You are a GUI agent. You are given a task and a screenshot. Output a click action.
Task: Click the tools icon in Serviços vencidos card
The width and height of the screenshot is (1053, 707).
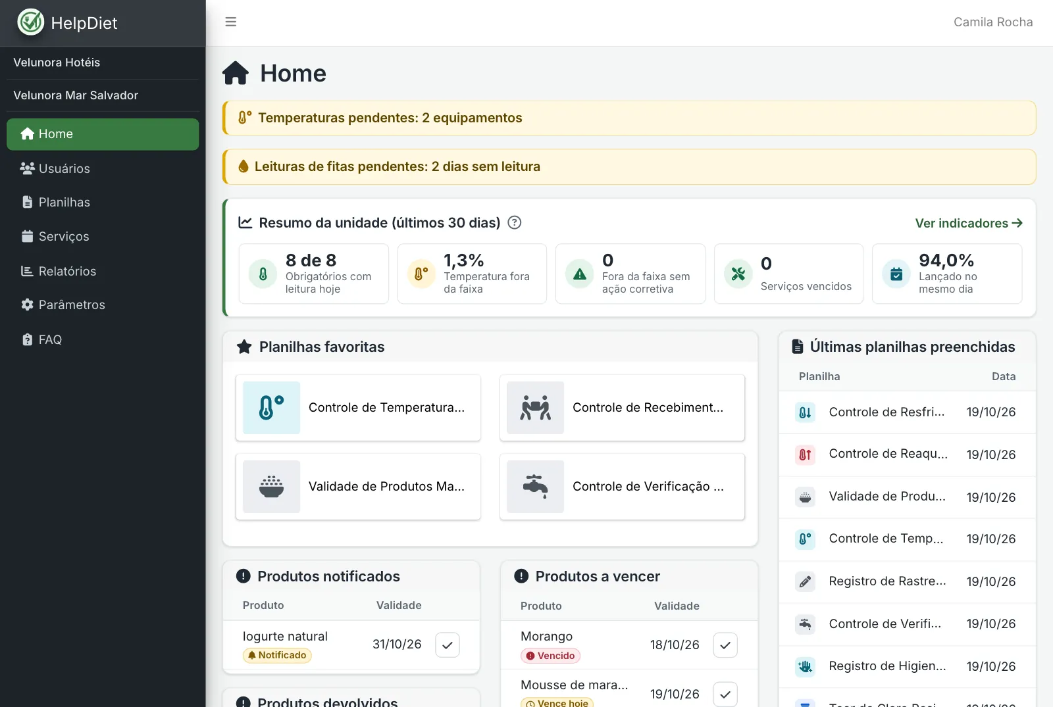738,274
